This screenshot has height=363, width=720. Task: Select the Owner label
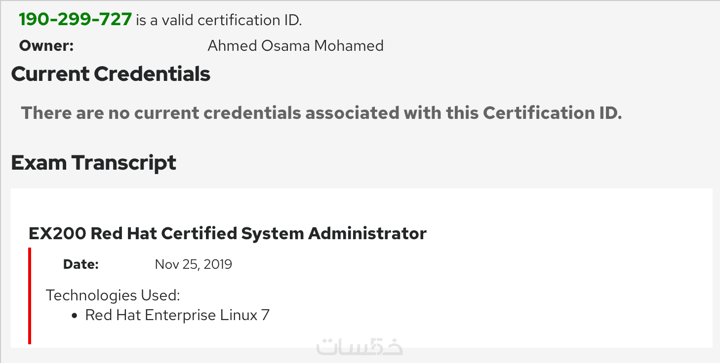pos(46,46)
